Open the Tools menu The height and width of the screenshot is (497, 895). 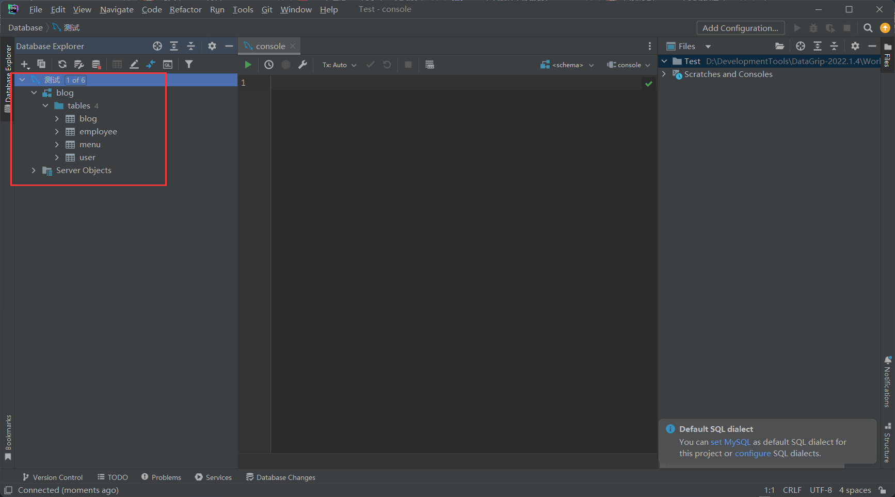243,9
